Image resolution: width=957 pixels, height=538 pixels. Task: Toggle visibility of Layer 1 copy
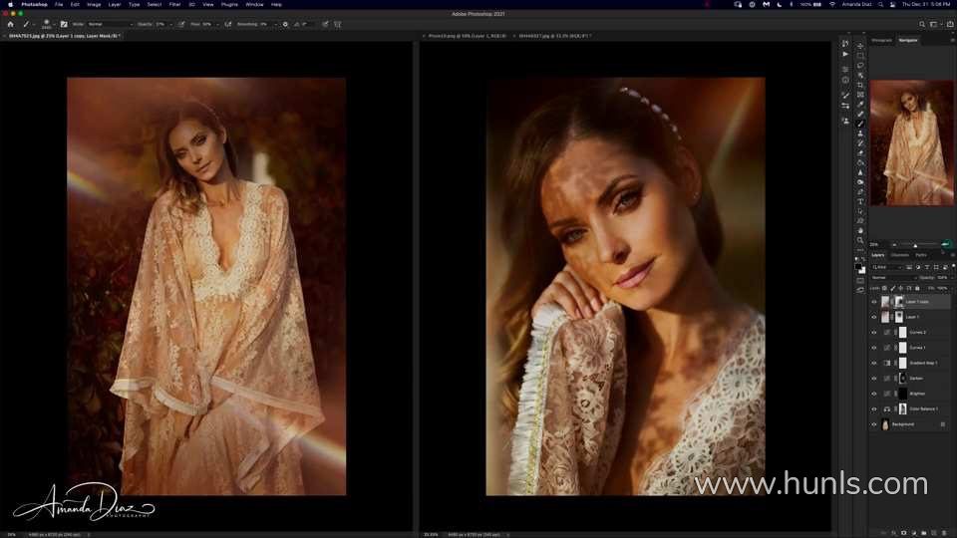pyautogui.click(x=874, y=302)
